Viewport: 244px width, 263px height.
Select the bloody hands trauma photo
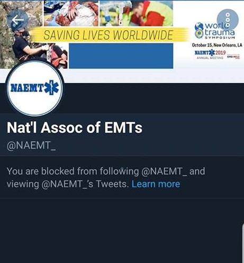[71, 13]
